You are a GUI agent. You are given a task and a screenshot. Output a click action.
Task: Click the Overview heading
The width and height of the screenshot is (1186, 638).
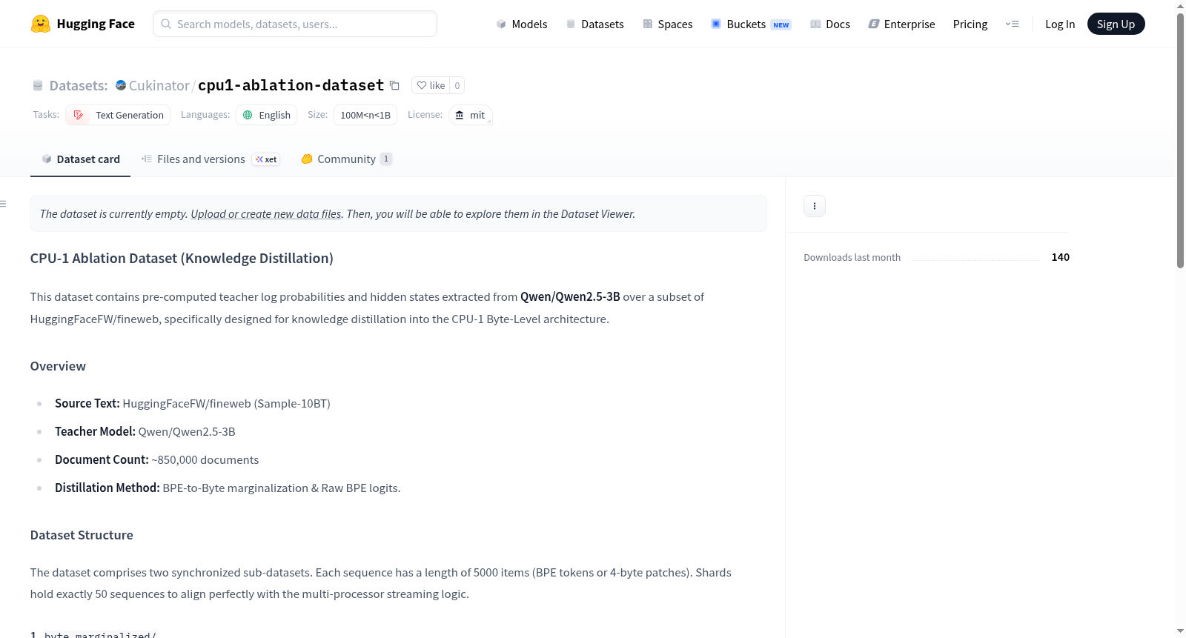[x=58, y=366]
